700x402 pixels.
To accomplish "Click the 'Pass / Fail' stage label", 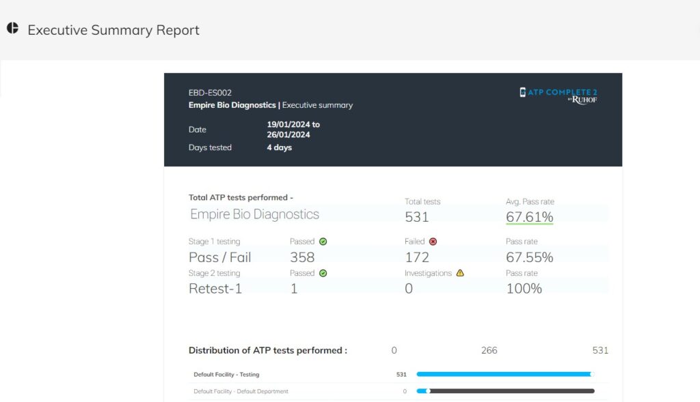I will (220, 257).
